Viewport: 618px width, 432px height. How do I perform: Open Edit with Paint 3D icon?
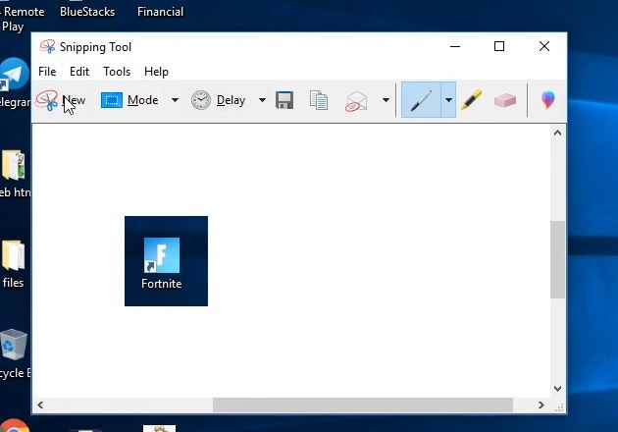[547, 100]
